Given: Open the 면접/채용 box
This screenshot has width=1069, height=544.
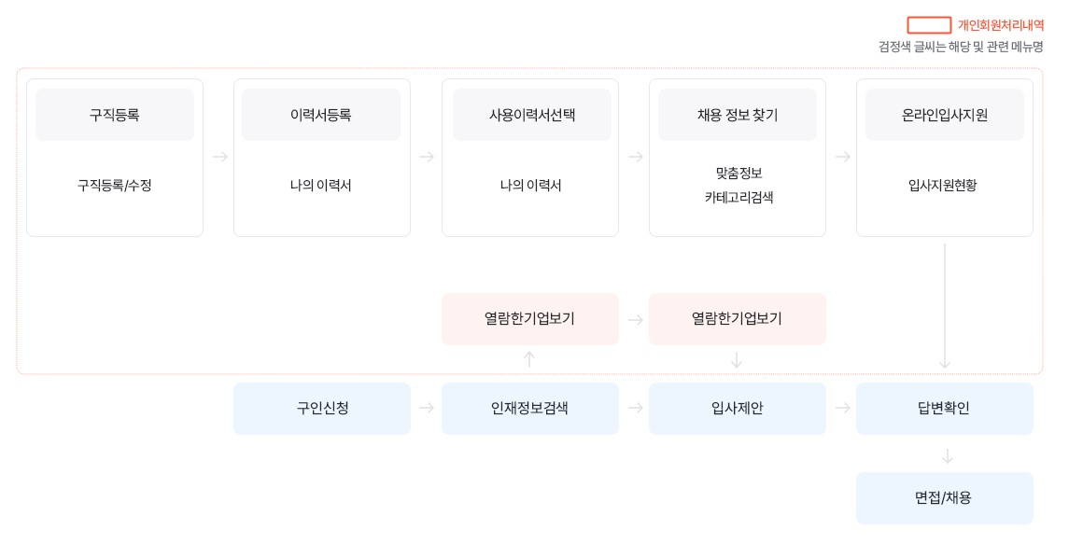Looking at the screenshot, I should [x=945, y=498].
